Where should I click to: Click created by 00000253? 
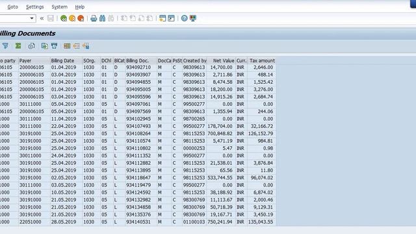click(194, 148)
